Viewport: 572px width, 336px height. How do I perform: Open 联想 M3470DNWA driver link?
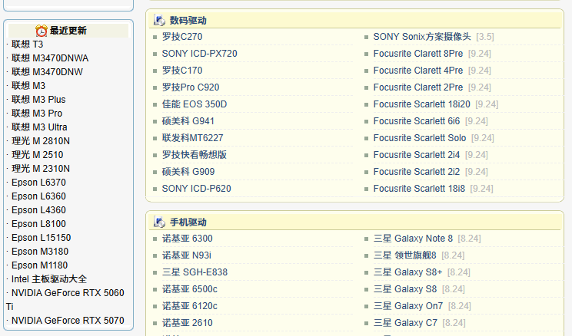pos(50,58)
